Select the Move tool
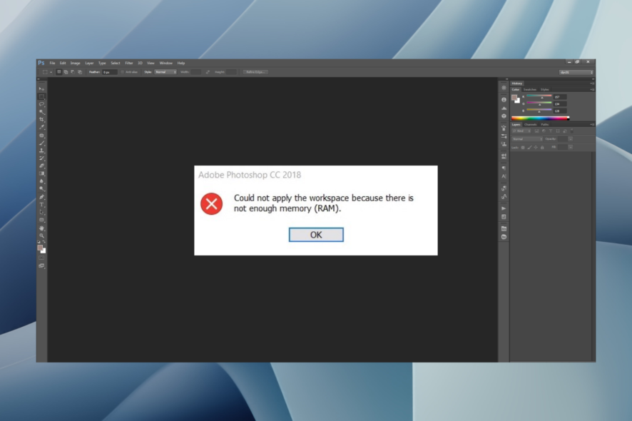 [x=41, y=88]
